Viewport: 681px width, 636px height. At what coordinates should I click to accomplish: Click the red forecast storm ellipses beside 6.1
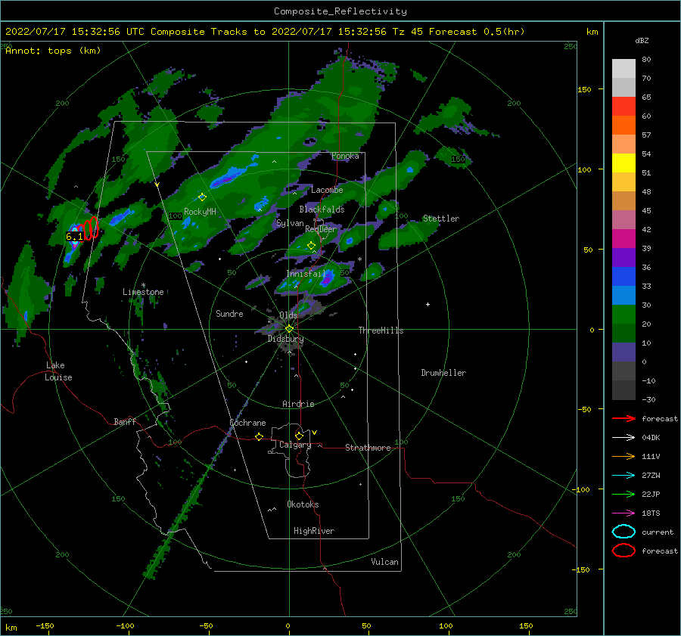pyautogui.click(x=89, y=228)
